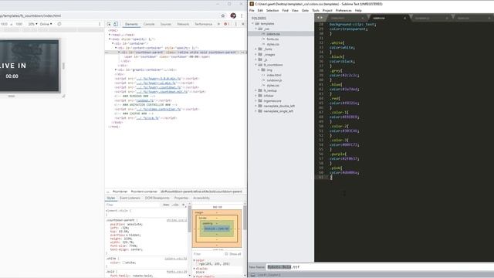The height and width of the screenshot is (278, 494).
Task: Expand the nameplate_double_left folder
Action: tap(255, 107)
